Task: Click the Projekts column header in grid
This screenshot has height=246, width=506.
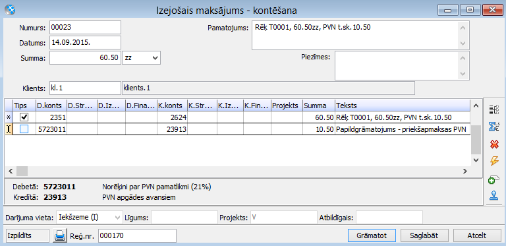Action: point(287,106)
